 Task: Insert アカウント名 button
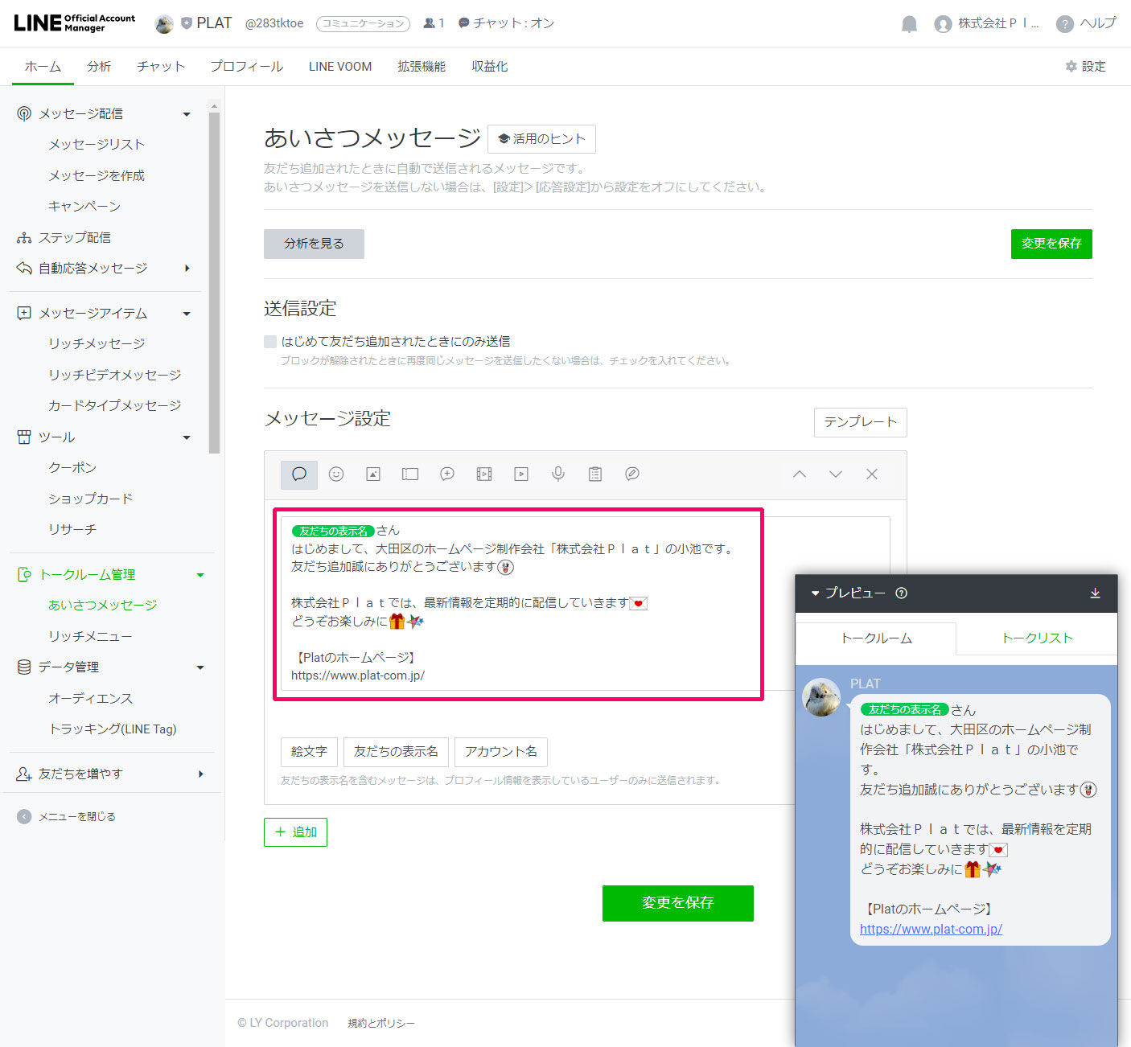click(x=501, y=752)
